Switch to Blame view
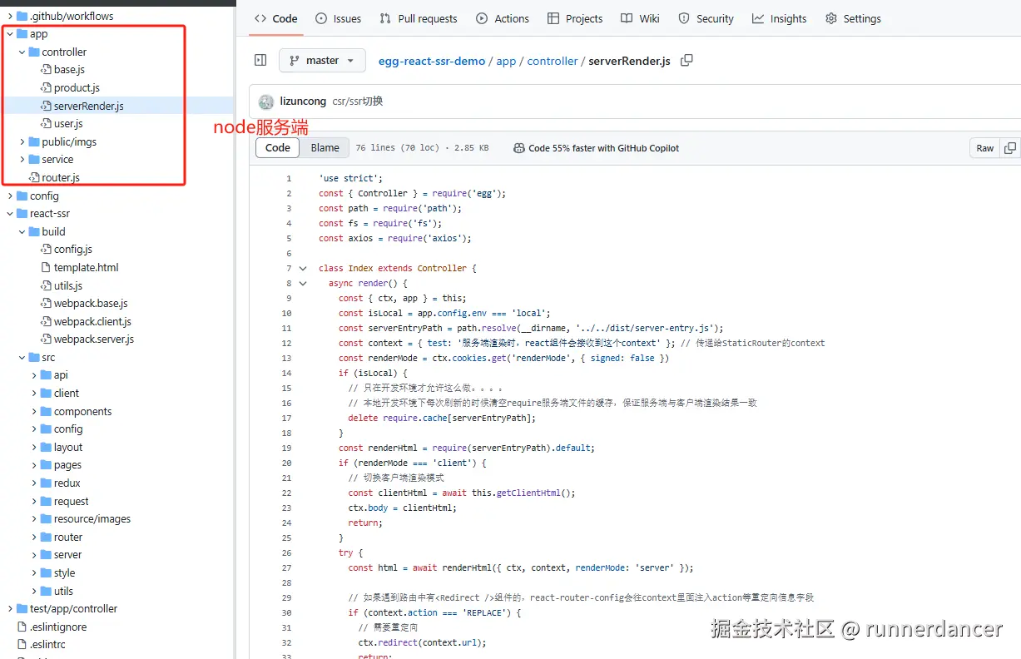The image size is (1021, 659). [325, 148]
